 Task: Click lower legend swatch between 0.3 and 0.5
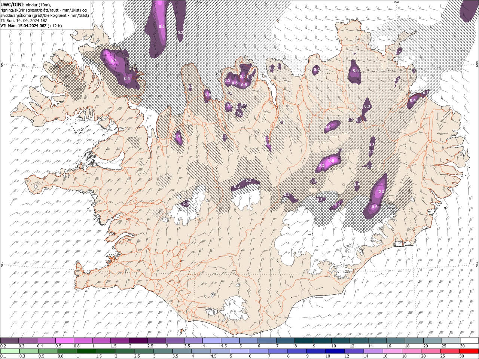click(x=29, y=351)
